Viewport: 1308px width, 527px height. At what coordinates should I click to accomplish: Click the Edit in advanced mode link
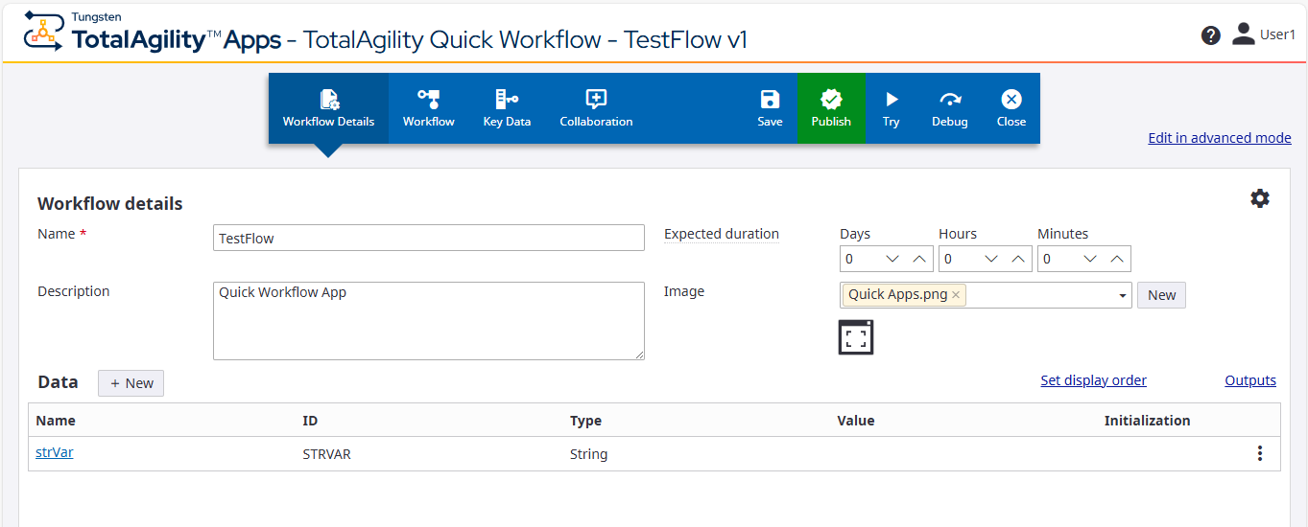click(1219, 138)
